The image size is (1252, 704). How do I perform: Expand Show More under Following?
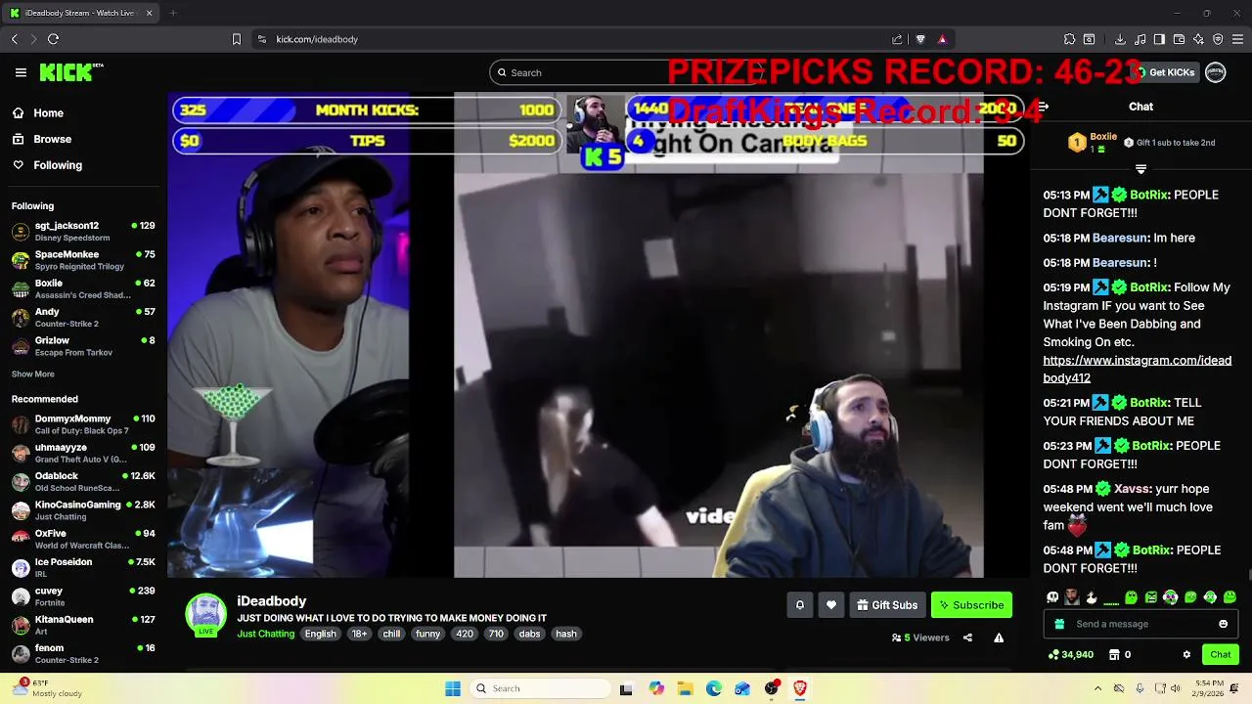point(33,374)
